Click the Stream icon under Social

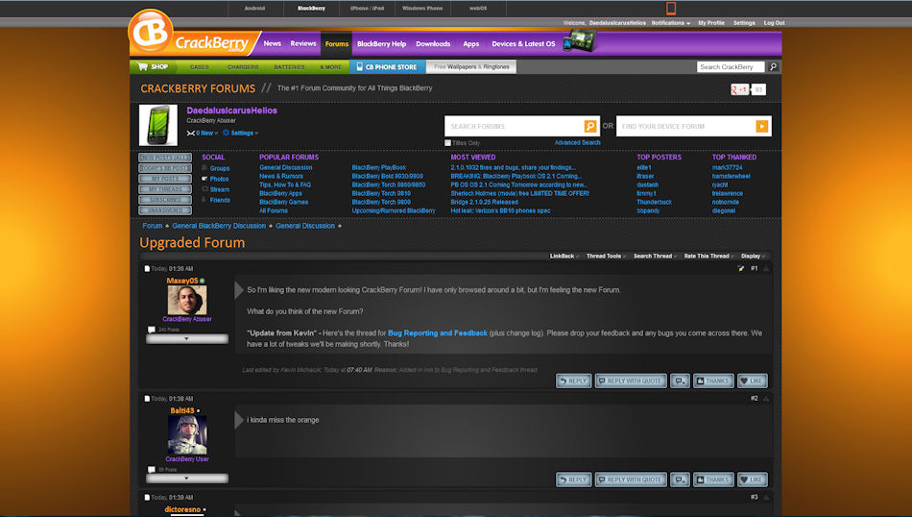pos(204,189)
